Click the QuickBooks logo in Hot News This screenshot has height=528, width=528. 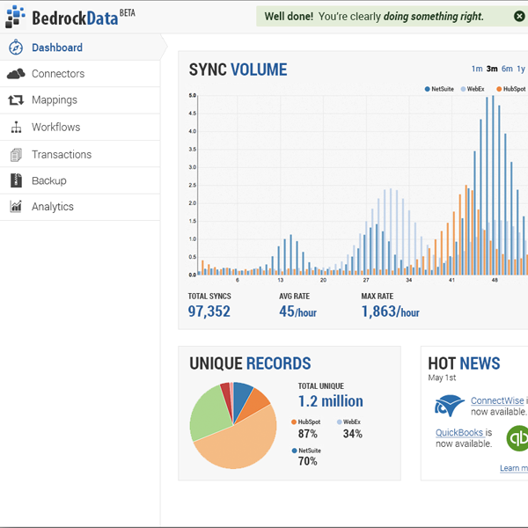pos(517,438)
